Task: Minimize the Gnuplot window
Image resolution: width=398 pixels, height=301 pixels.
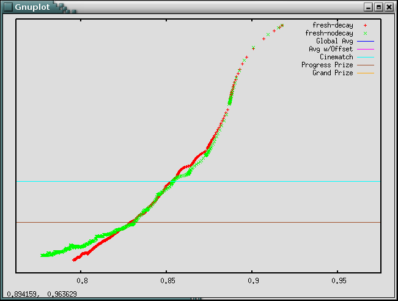Action: (368, 7)
